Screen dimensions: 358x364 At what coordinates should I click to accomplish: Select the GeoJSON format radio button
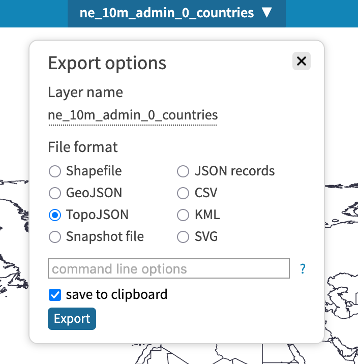click(x=55, y=193)
